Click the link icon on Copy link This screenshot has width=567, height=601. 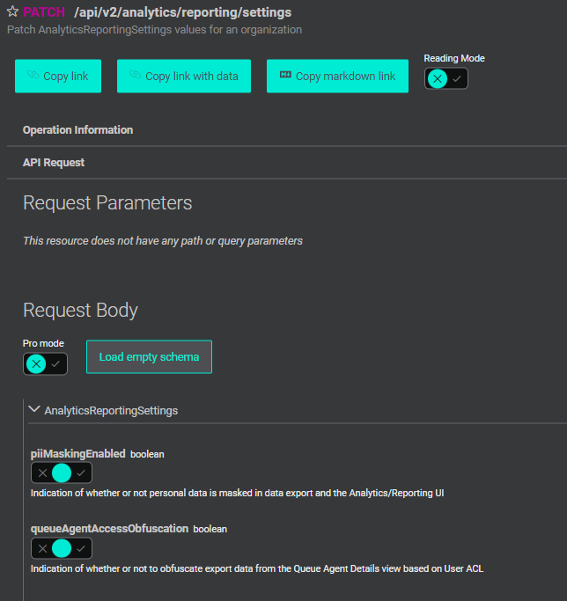33,76
